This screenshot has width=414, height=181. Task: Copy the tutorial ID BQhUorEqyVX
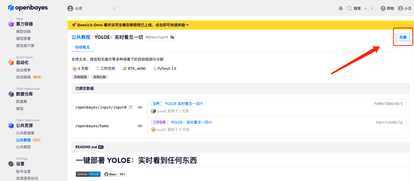tap(172, 37)
